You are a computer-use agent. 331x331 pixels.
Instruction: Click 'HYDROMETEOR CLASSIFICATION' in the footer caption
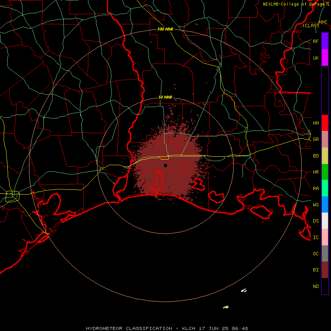click(x=129, y=328)
